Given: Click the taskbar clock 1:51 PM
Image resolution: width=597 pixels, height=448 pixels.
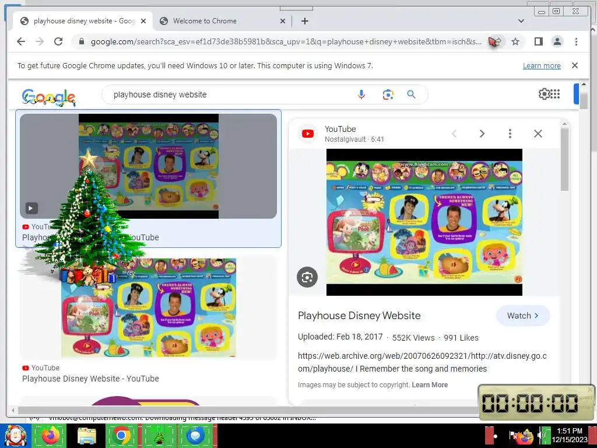Looking at the screenshot, I should point(569,431).
